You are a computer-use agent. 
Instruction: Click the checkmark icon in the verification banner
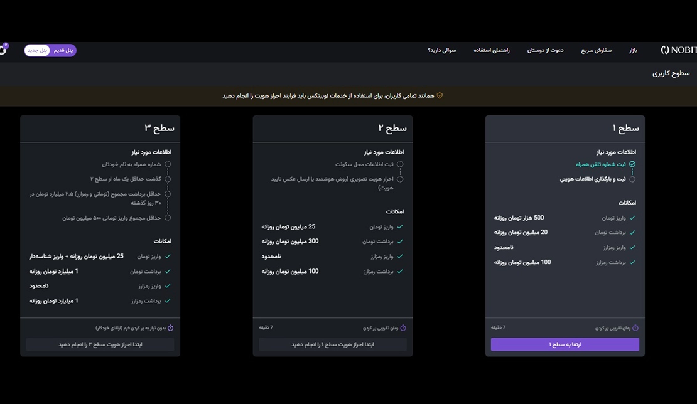[440, 95]
